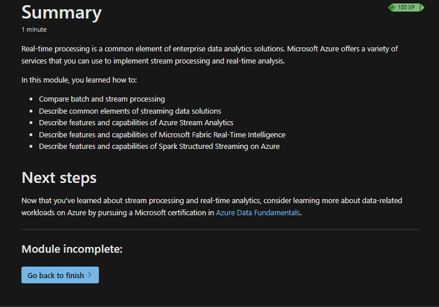Click the horizontal divider above Module incomplete

coord(220,229)
